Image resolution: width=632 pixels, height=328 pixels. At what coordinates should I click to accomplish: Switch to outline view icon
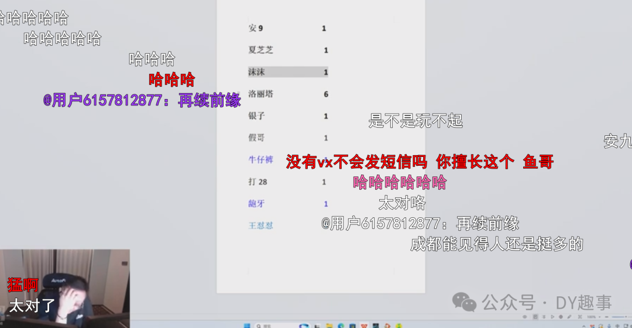point(544,317)
